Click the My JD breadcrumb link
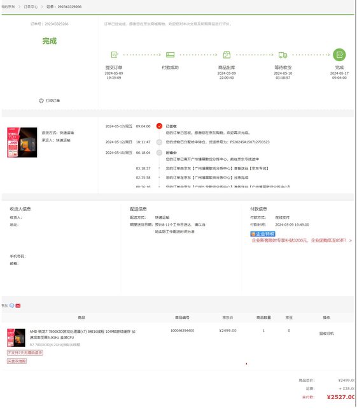 pyautogui.click(x=8, y=7)
